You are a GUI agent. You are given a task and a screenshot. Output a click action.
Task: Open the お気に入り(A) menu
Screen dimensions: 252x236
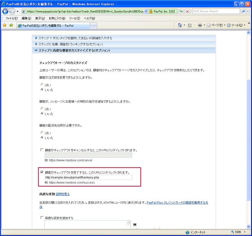tap(57, 18)
